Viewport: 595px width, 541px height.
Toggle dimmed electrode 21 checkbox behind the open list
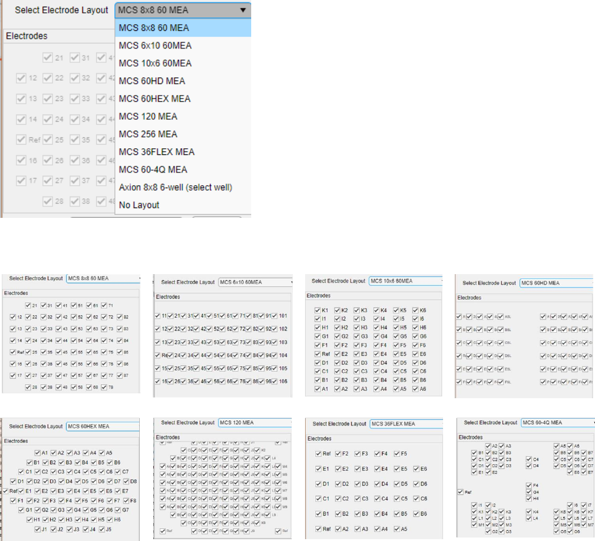pos(47,57)
